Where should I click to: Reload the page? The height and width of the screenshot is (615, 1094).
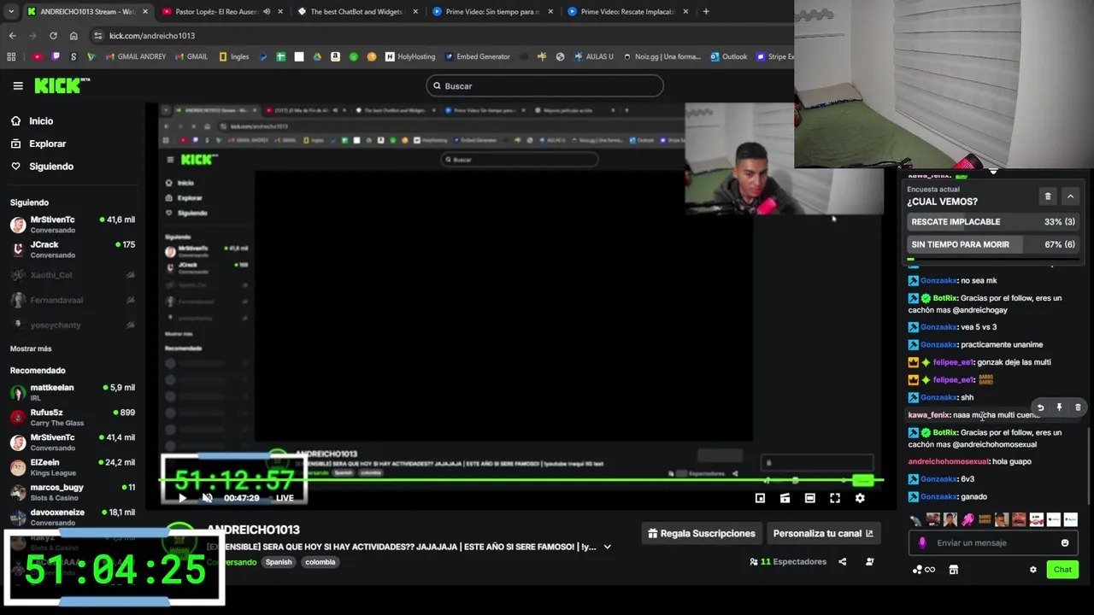[x=53, y=36]
